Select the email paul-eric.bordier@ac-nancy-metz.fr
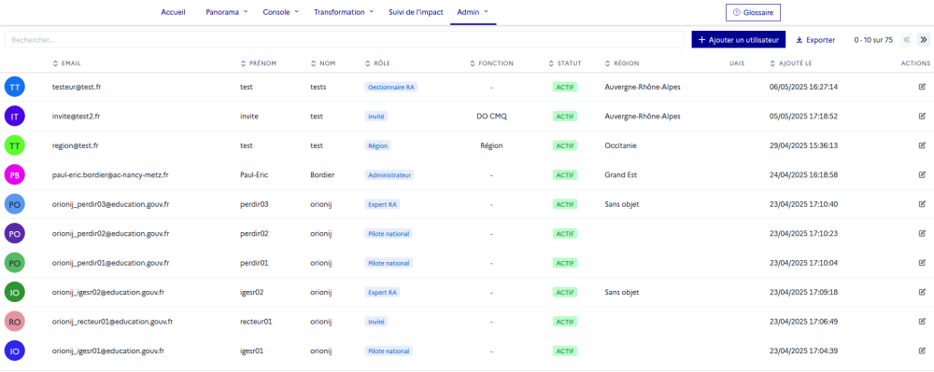The height and width of the screenshot is (372, 934). click(110, 174)
